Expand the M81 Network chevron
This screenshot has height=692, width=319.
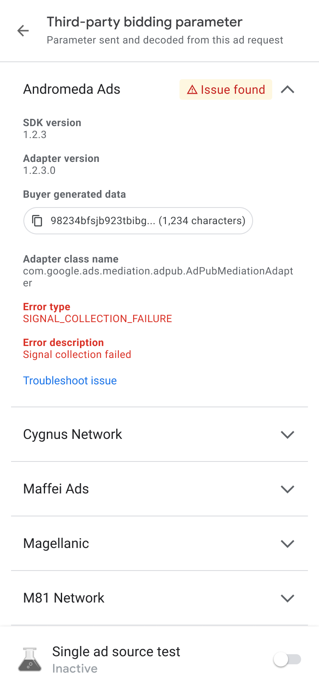coord(288,598)
